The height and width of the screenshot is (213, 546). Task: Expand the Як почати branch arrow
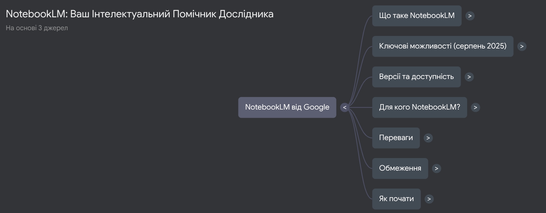[x=429, y=199]
